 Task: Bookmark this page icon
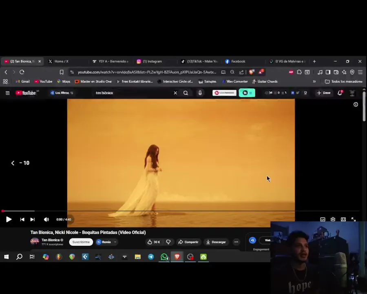click(x=62, y=72)
